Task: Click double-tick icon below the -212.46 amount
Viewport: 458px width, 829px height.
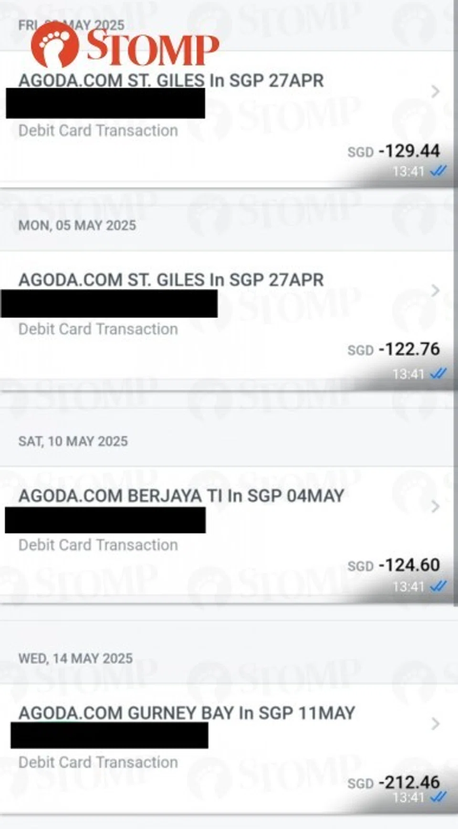Action: pos(438,797)
